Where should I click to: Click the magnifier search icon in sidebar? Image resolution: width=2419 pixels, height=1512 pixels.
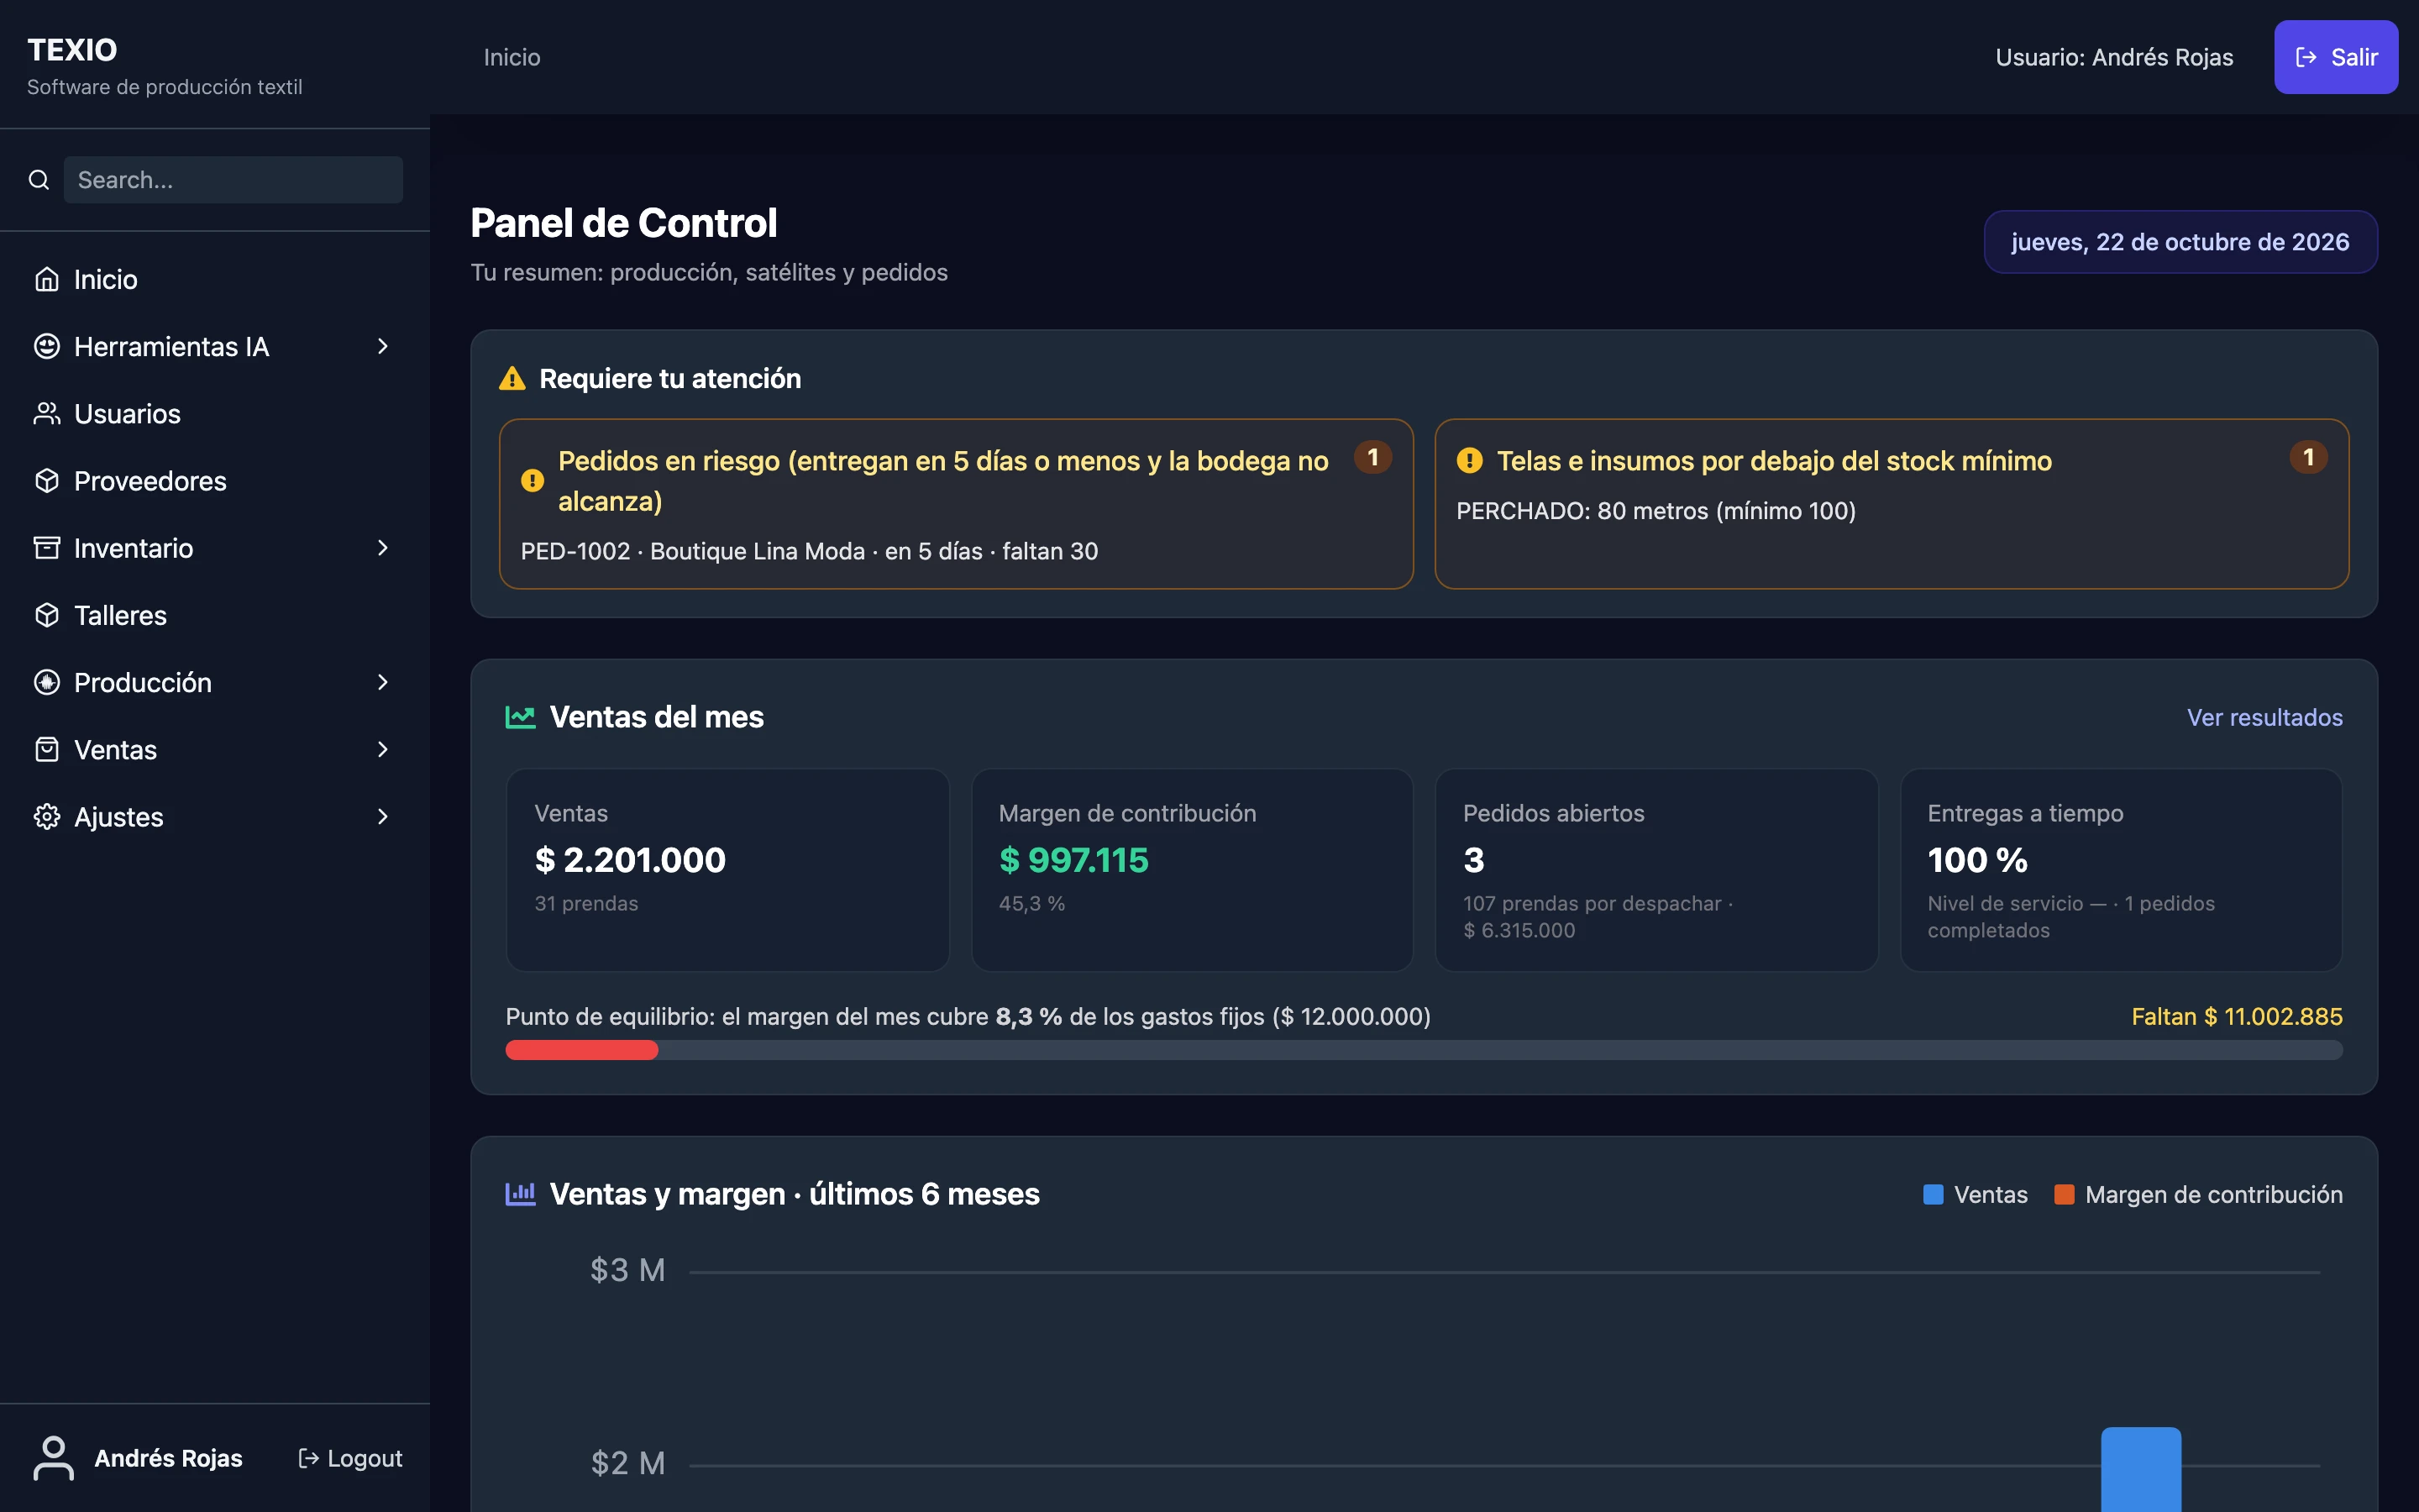(x=39, y=180)
